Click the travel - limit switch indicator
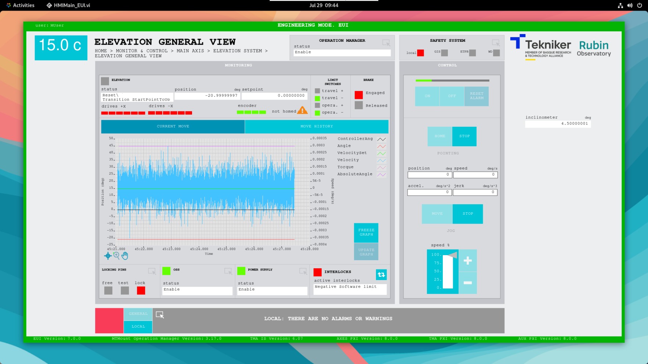The width and height of the screenshot is (648, 364). [x=317, y=98]
